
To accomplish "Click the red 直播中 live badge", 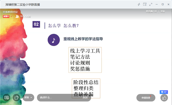I will click(x=6, y=16).
